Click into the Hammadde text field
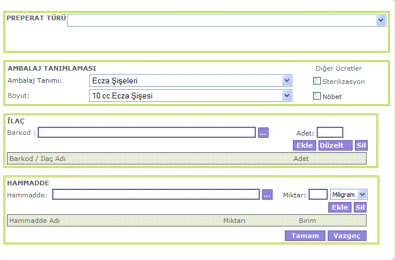395x260 pixels. click(x=155, y=195)
